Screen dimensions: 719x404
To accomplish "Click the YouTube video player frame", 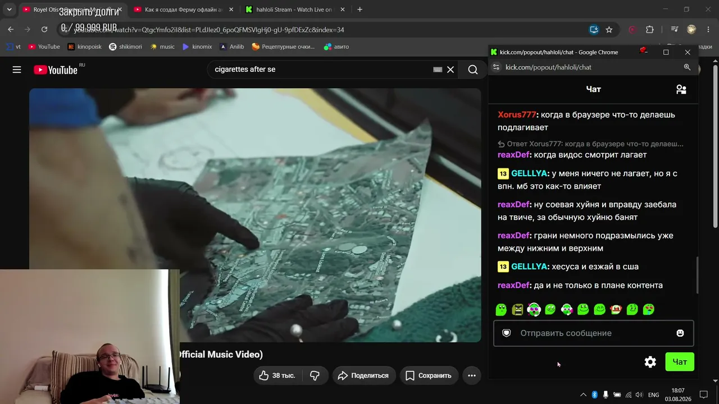I will [x=255, y=215].
